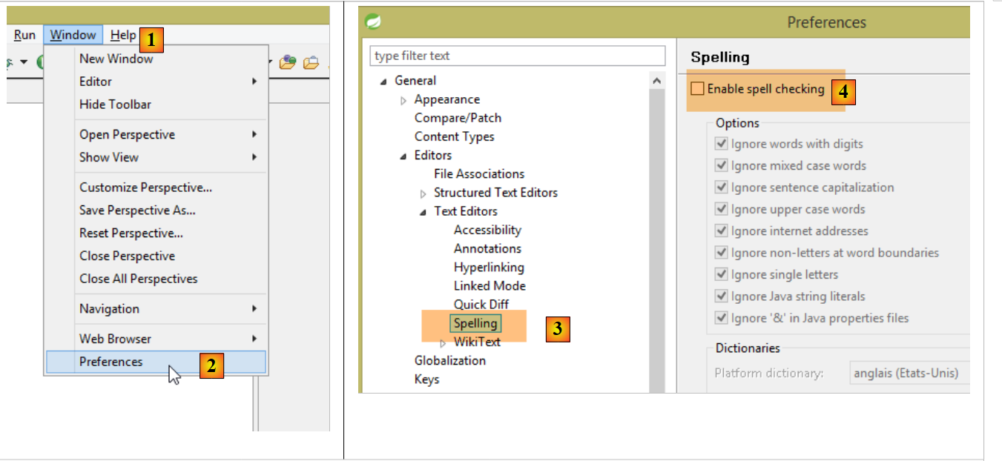Choose Preferences from the Window menu

(111, 362)
